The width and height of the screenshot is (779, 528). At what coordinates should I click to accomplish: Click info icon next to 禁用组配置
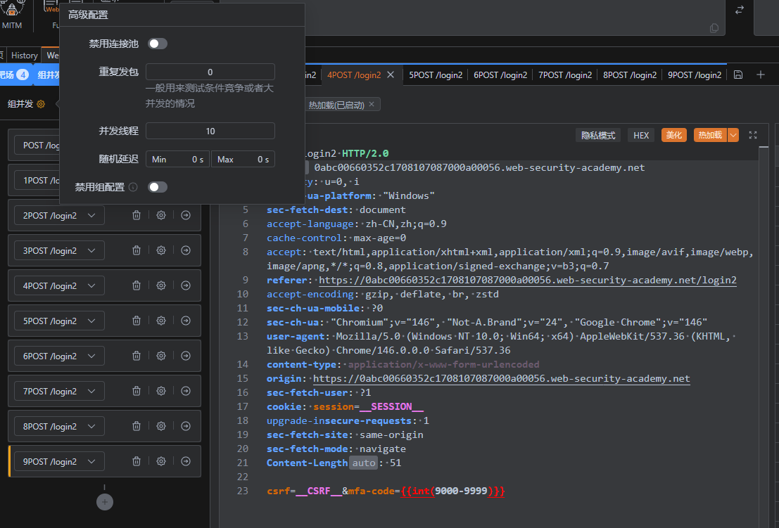(133, 187)
